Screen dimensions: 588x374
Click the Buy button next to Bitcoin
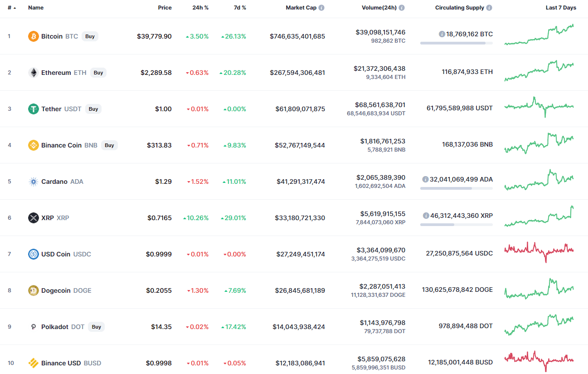click(x=90, y=36)
